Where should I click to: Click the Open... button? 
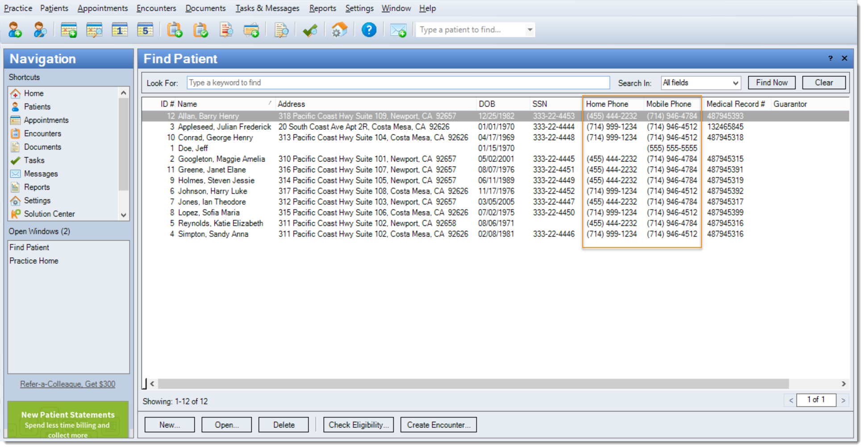226,425
